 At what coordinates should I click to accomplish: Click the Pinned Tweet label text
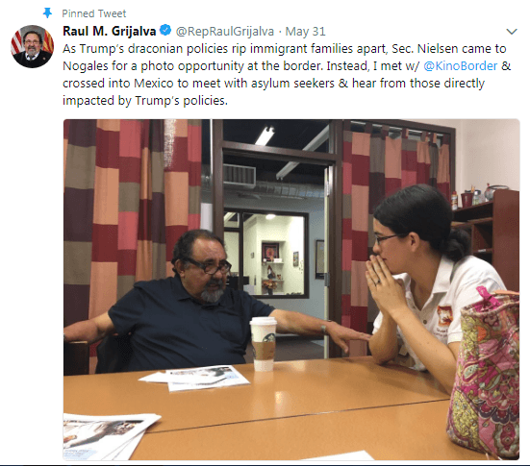93,13
